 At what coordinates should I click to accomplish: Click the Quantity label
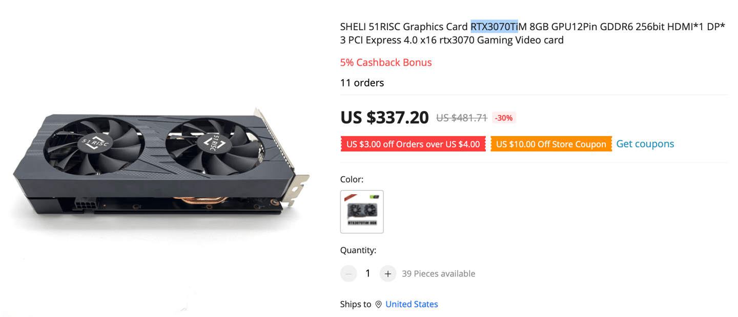pyautogui.click(x=358, y=250)
